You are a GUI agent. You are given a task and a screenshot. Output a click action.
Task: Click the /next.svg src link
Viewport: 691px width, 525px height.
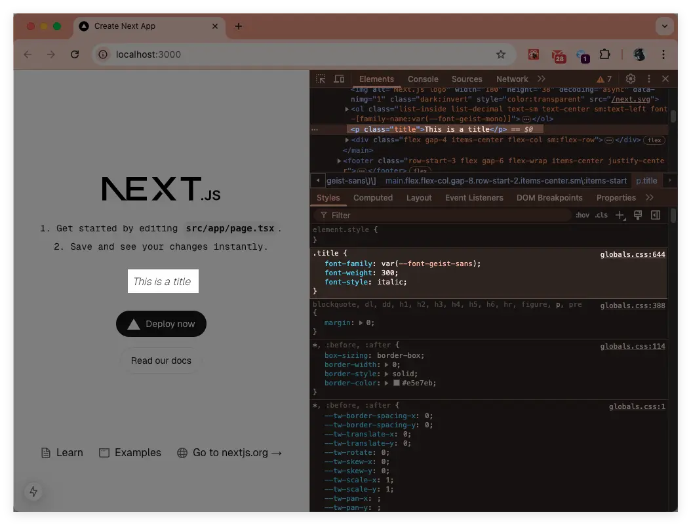point(631,99)
